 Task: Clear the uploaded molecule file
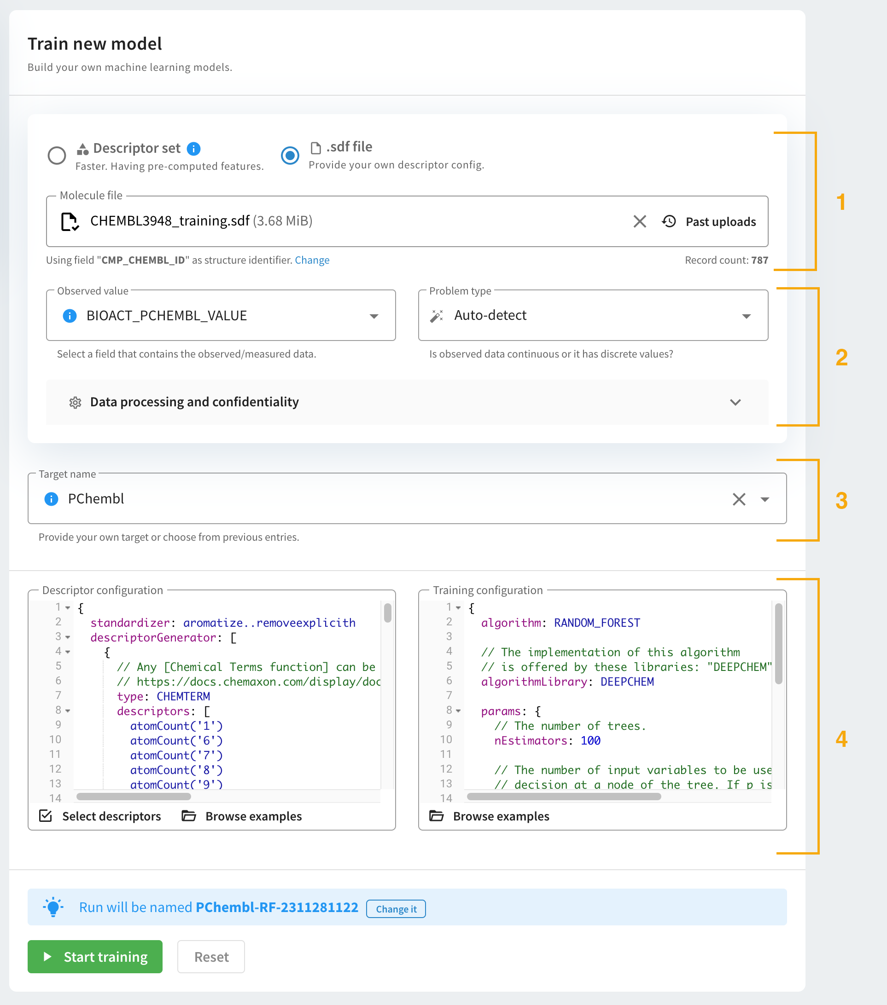point(639,221)
